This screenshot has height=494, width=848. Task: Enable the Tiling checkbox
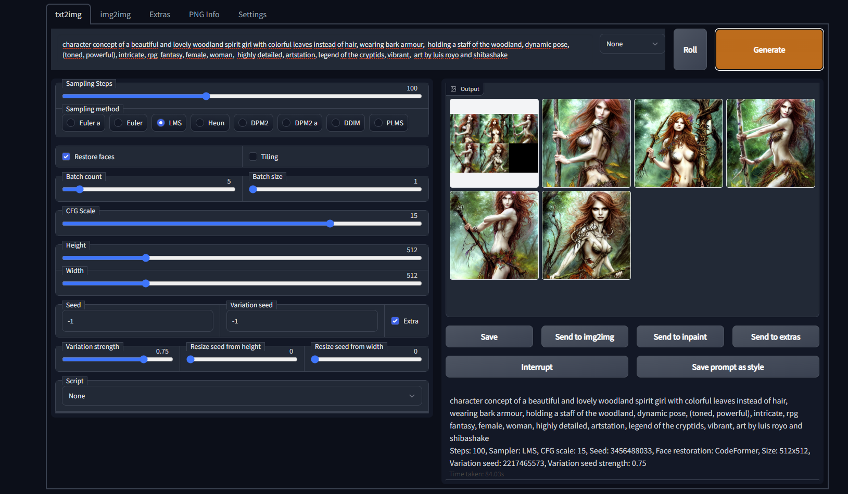pyautogui.click(x=252, y=156)
